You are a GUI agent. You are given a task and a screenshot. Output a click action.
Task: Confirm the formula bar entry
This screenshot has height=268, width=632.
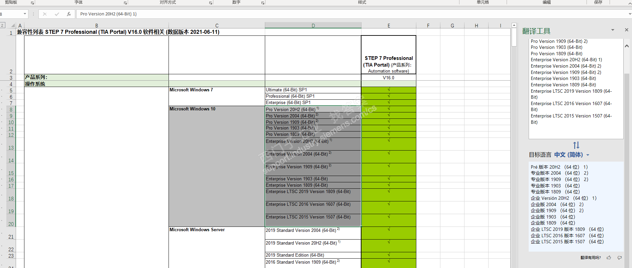[x=57, y=14]
